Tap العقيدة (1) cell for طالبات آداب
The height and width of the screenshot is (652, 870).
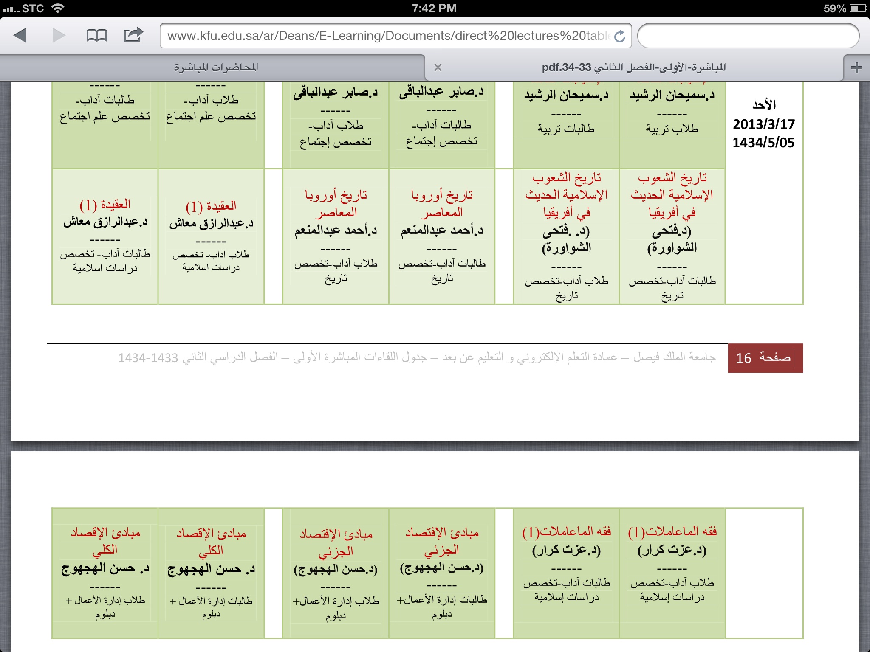pyautogui.click(x=105, y=236)
